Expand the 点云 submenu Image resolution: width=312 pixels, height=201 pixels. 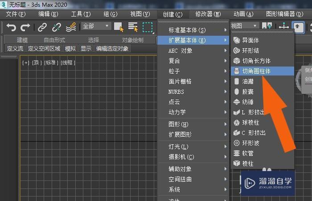click(x=193, y=102)
